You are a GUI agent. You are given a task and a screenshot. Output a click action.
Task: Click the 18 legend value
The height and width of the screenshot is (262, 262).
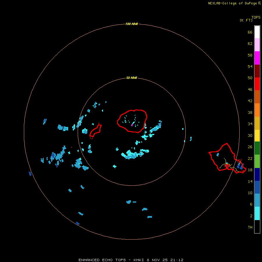tap(250, 170)
